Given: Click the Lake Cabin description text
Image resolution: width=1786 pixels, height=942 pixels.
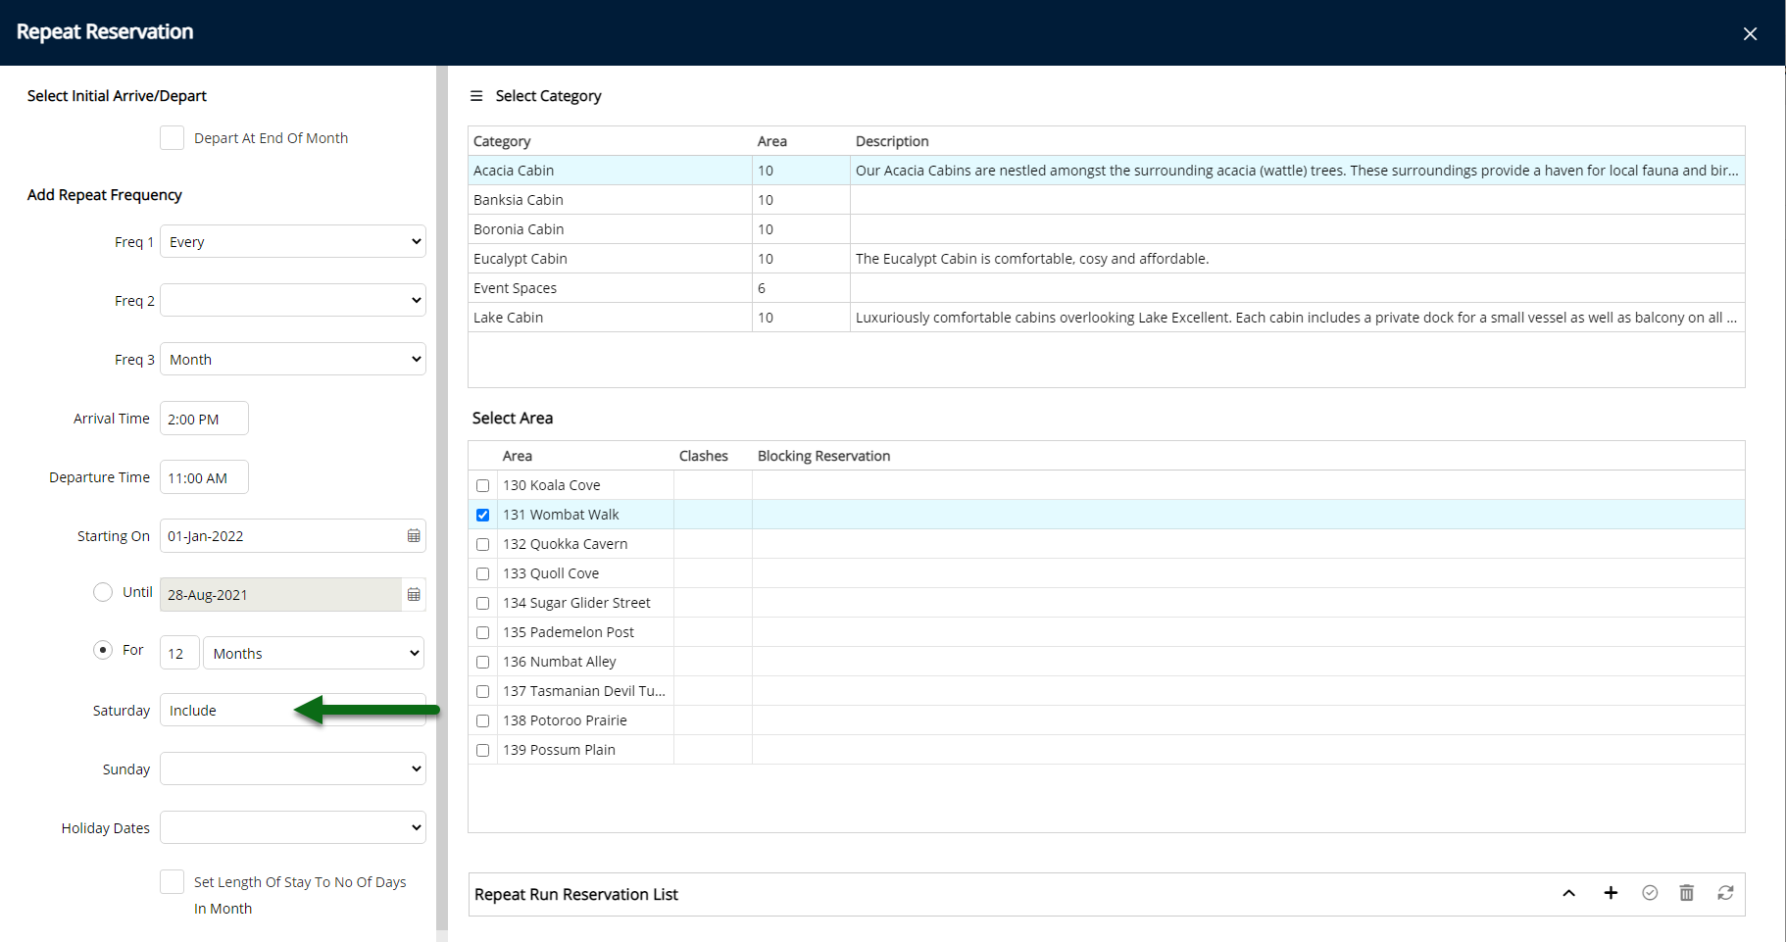Looking at the screenshot, I should click(x=1296, y=318).
